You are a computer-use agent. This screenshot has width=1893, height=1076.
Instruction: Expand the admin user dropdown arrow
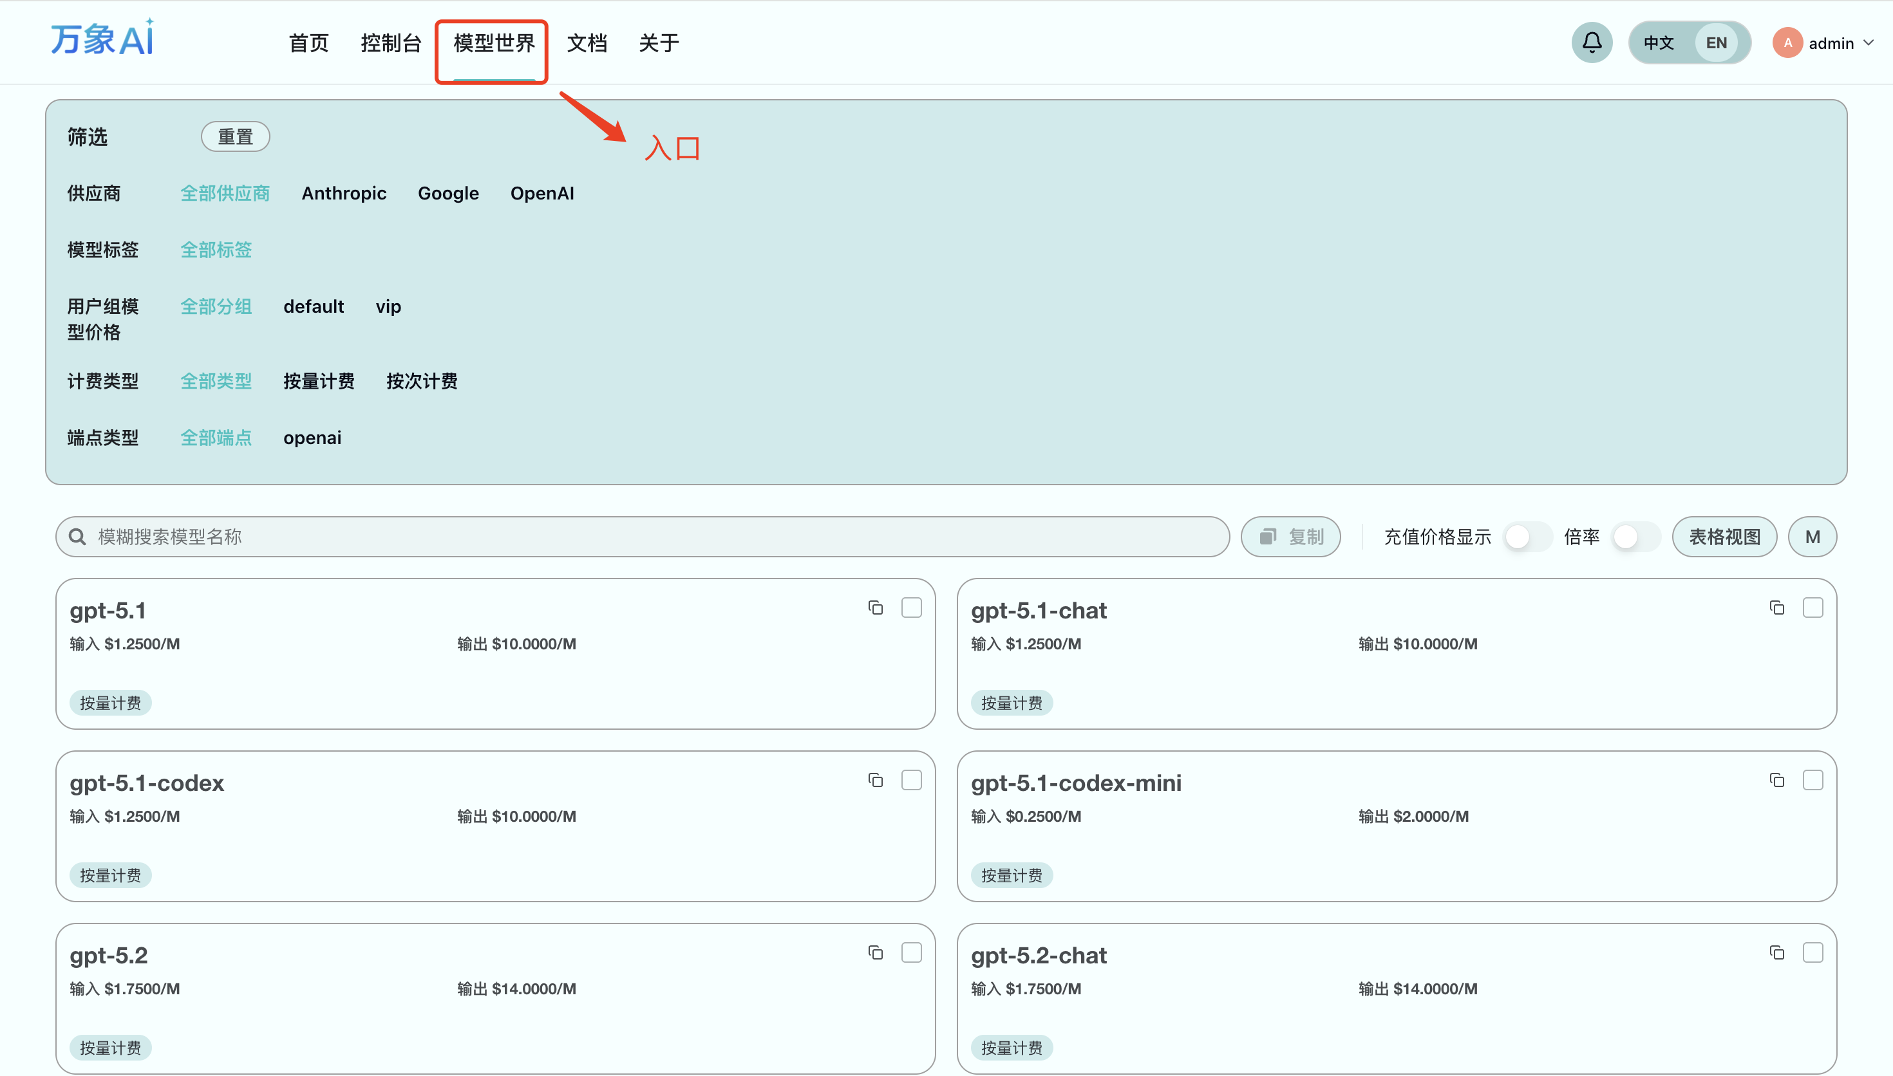(x=1869, y=43)
